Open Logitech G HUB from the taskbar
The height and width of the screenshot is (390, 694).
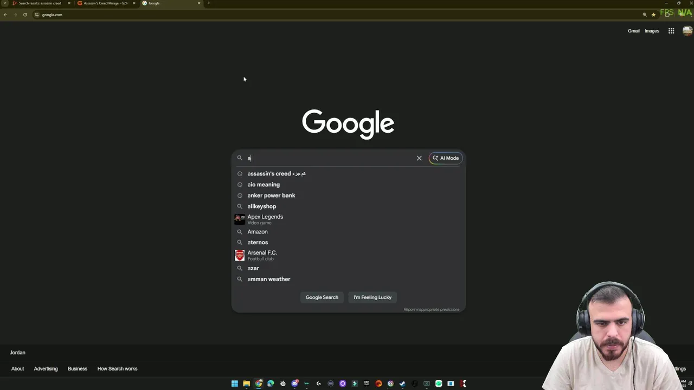(x=318, y=383)
